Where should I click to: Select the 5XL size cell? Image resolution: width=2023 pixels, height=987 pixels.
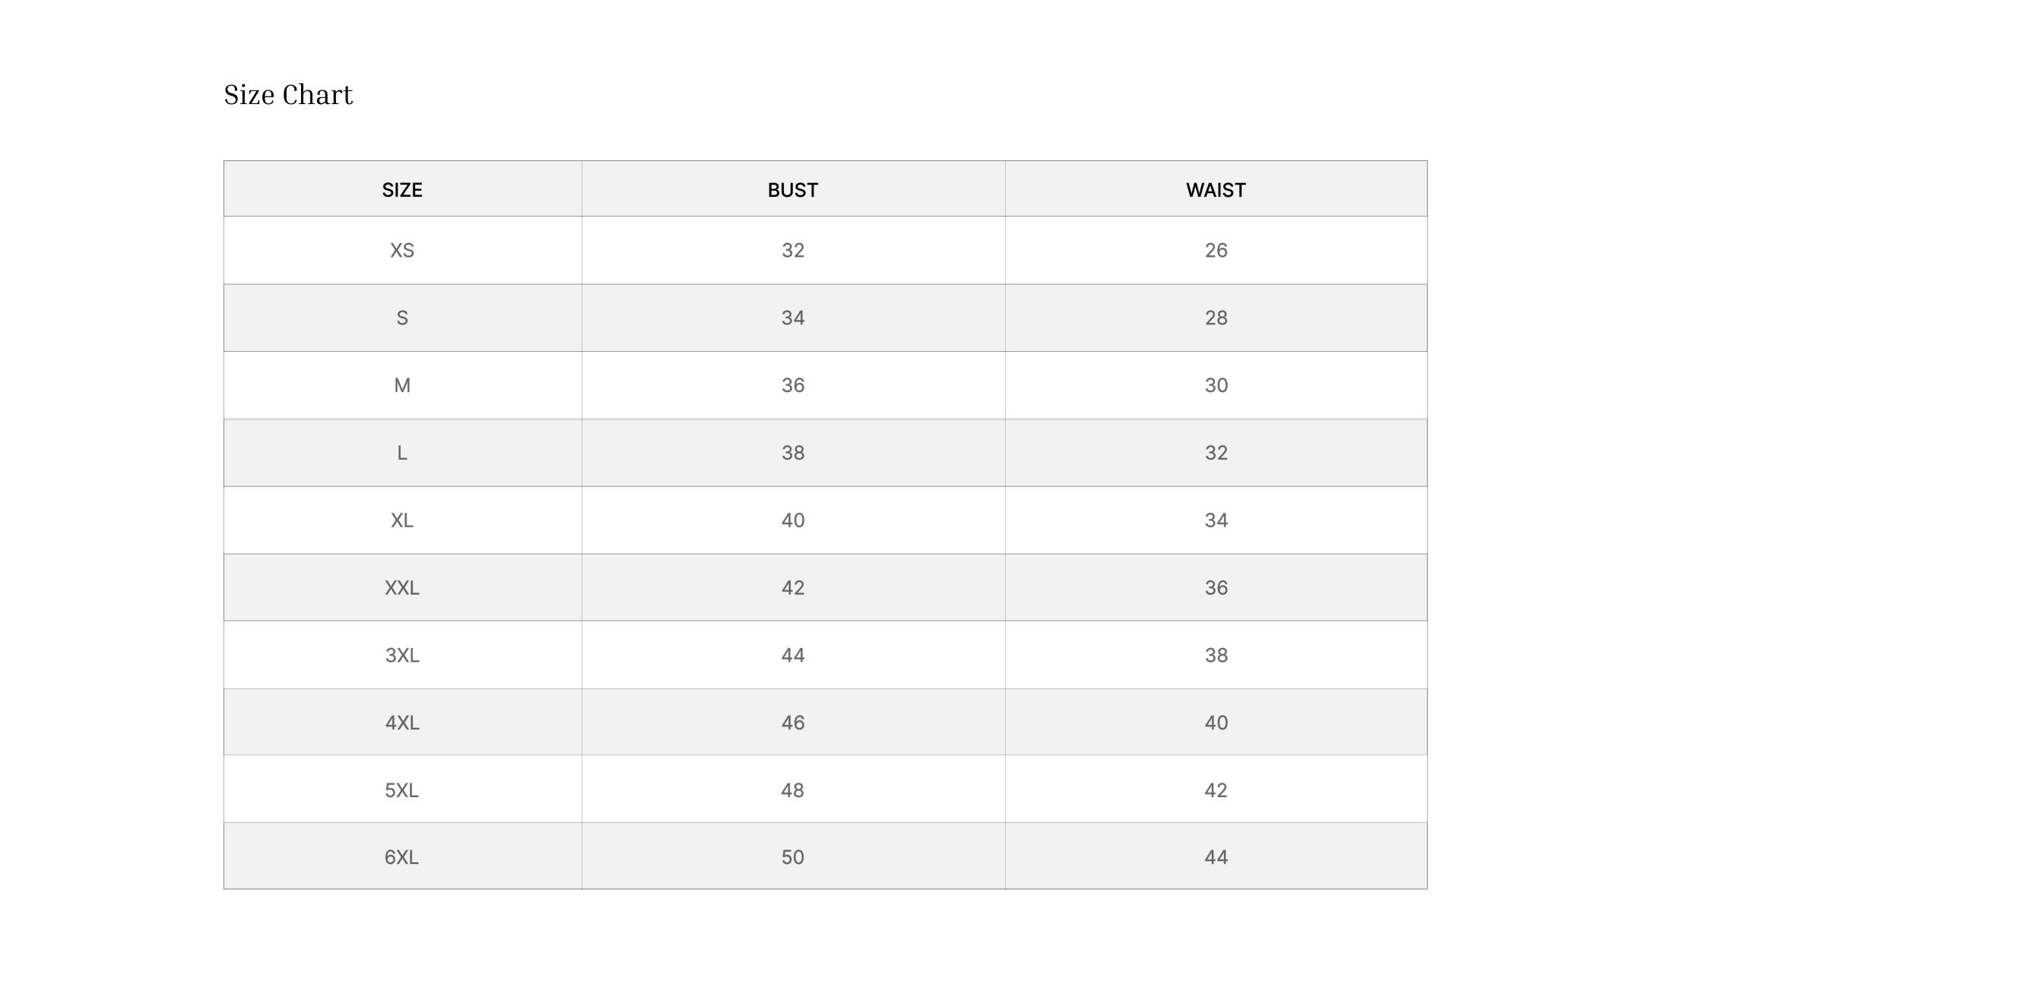[402, 790]
